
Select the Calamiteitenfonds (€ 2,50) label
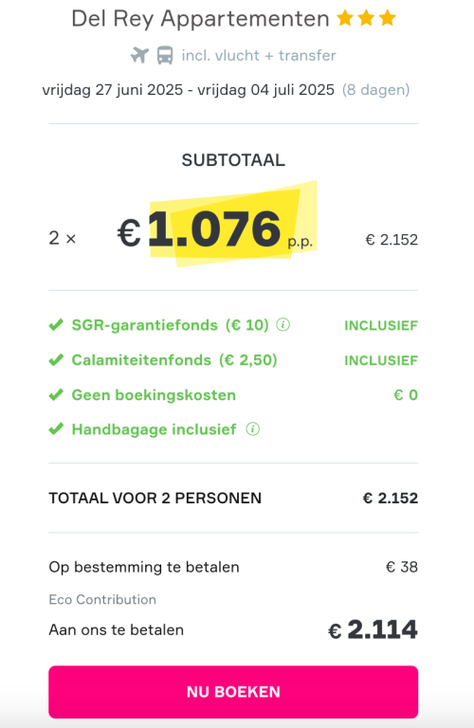(174, 360)
